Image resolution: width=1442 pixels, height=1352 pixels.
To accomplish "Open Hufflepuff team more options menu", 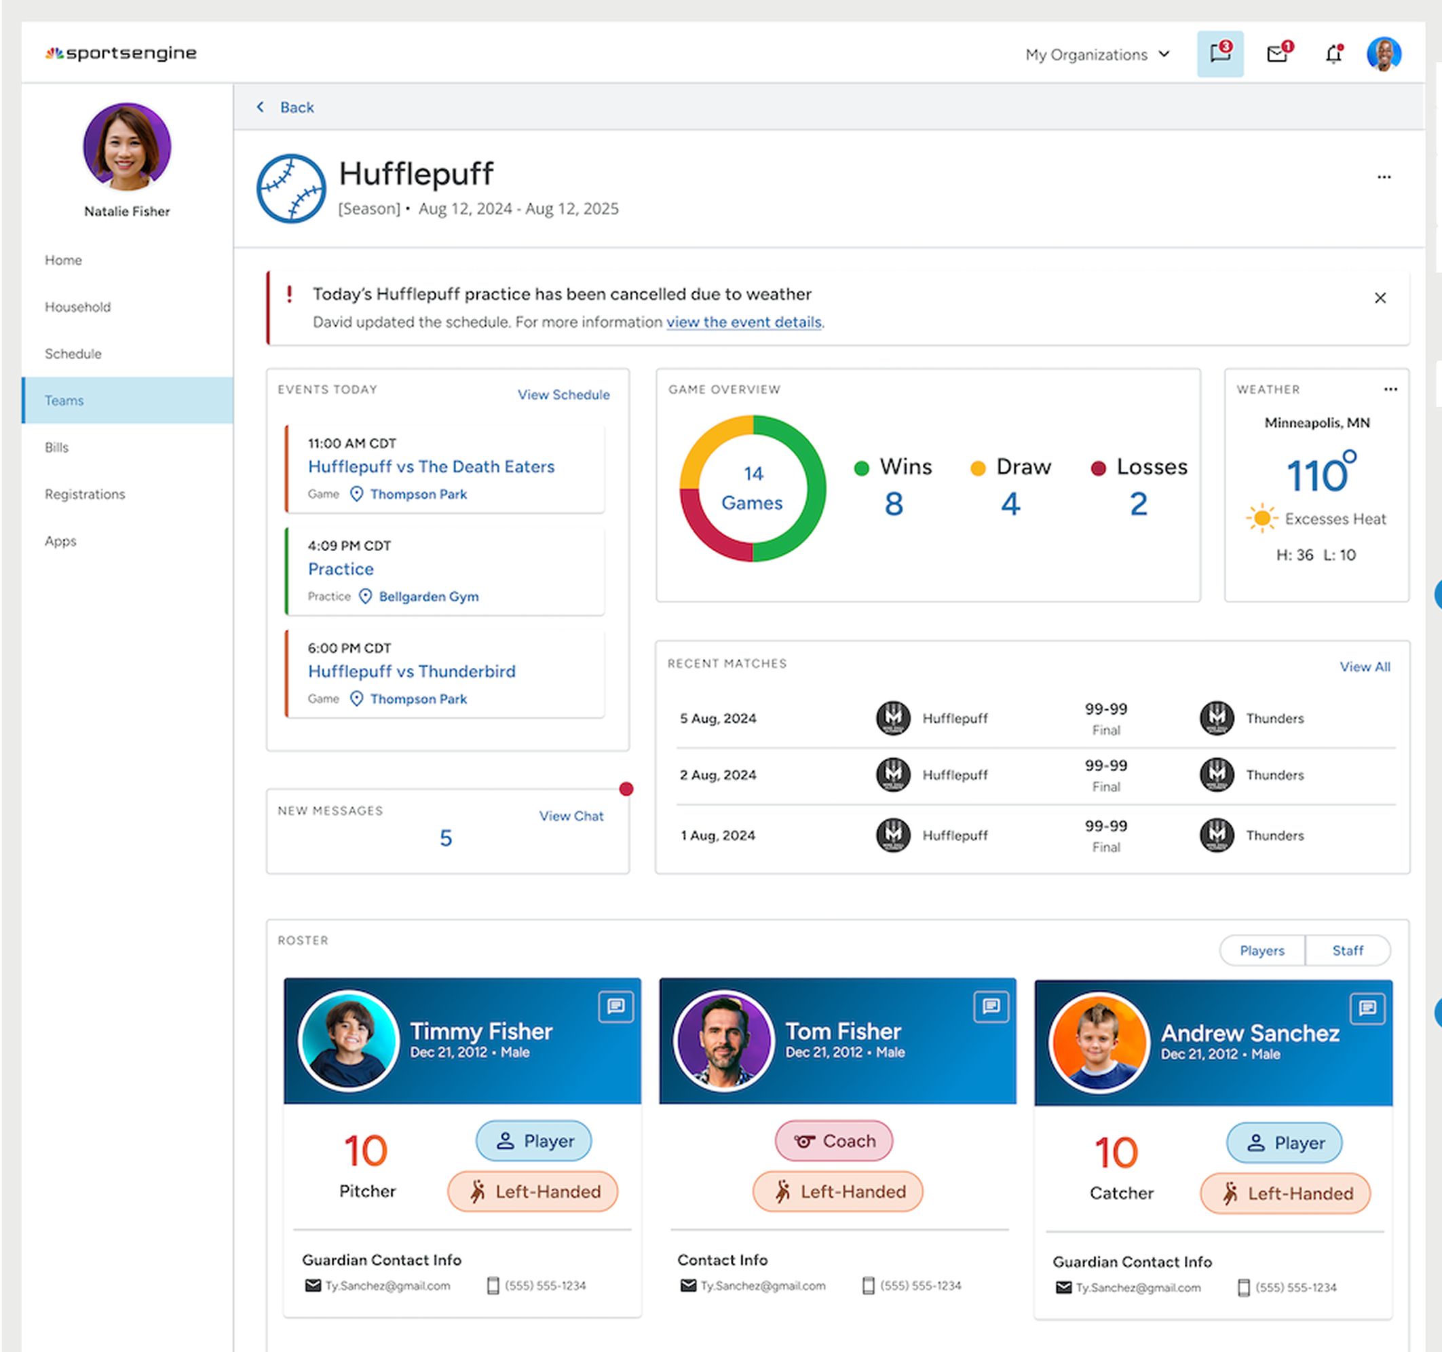I will coord(1383,177).
